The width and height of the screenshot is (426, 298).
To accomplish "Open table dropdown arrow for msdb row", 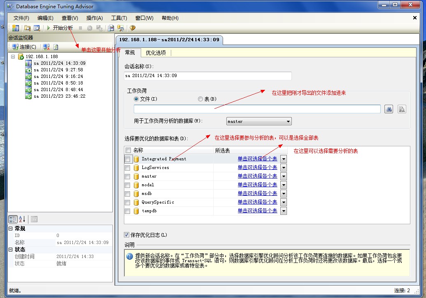I will (x=284, y=194).
